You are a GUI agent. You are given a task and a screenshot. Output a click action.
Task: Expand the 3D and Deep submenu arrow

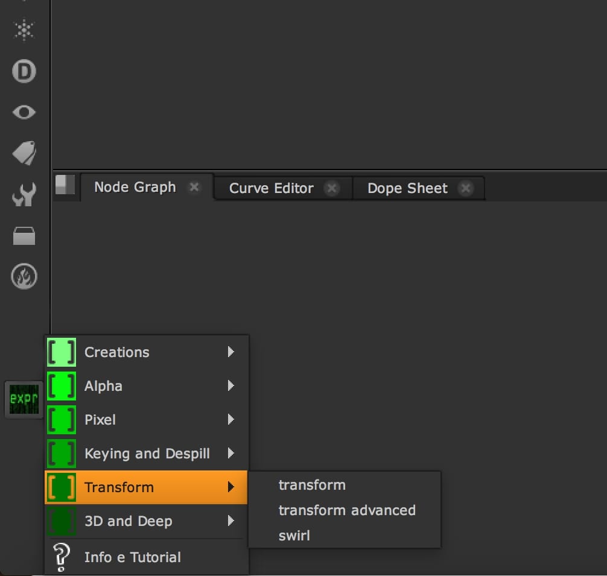(x=231, y=521)
